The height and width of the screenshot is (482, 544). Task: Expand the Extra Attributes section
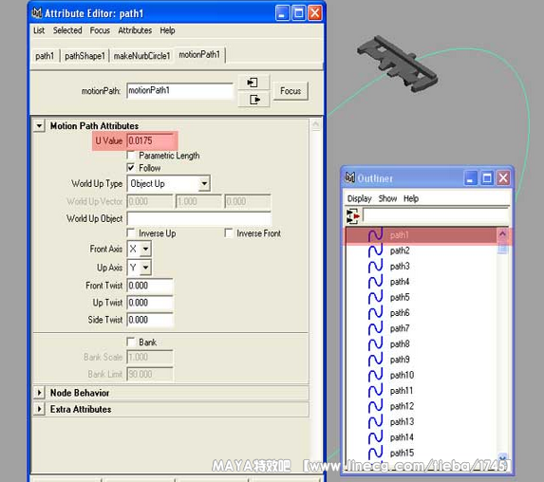pos(39,409)
